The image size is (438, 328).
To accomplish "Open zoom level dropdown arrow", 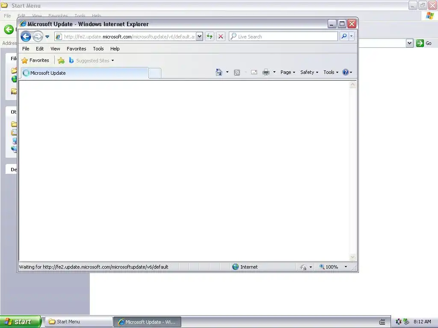I will coord(346,267).
